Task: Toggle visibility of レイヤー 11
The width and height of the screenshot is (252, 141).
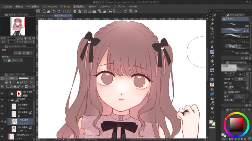Action: click(x=2, y=136)
